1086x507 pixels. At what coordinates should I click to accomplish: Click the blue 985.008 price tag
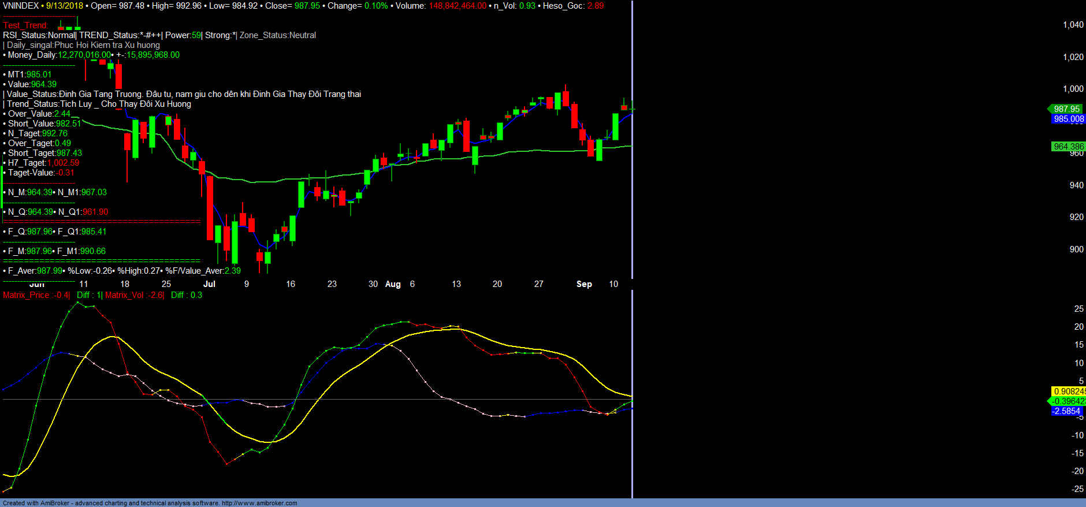[1068, 119]
